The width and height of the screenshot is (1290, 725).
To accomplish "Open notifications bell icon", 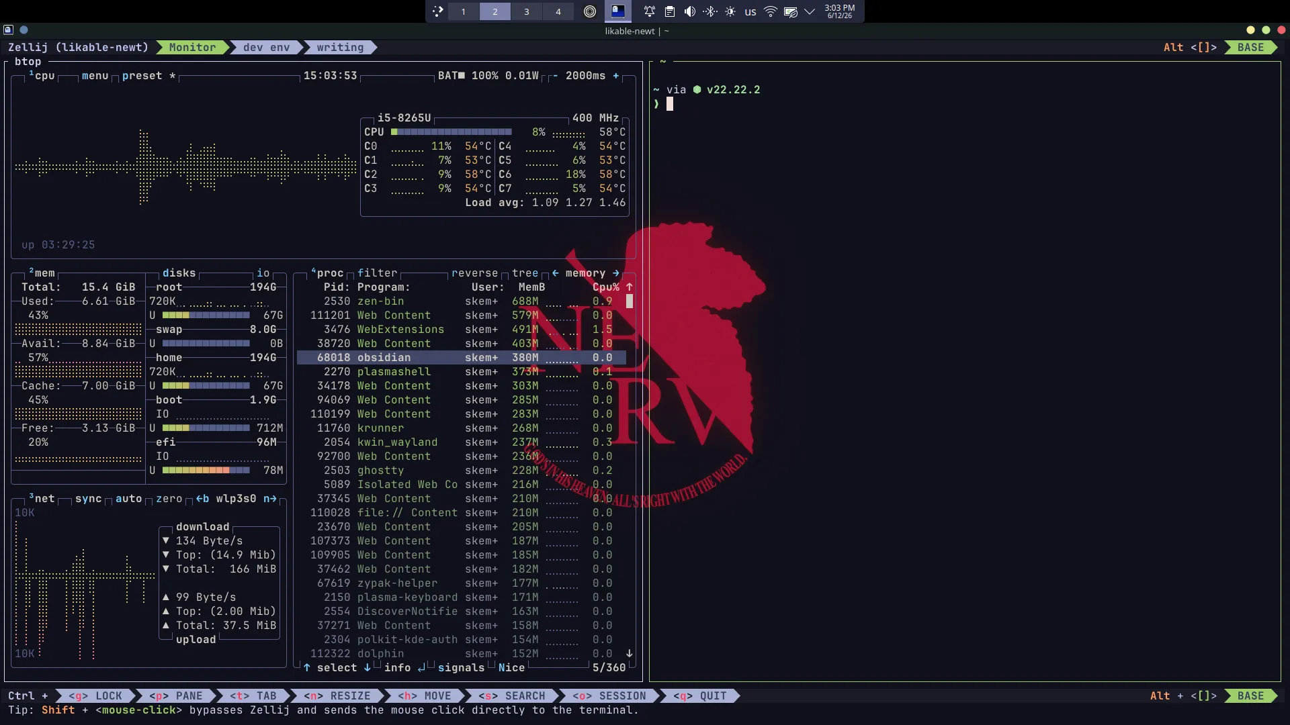I will (x=649, y=11).
